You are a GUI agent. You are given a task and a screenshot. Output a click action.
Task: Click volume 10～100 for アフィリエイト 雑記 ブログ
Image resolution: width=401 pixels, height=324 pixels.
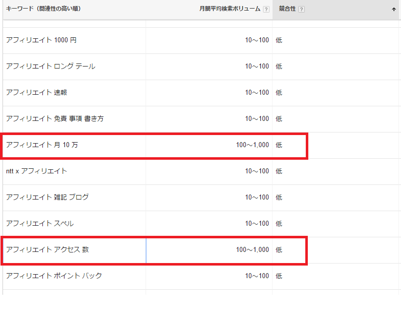pos(257,197)
